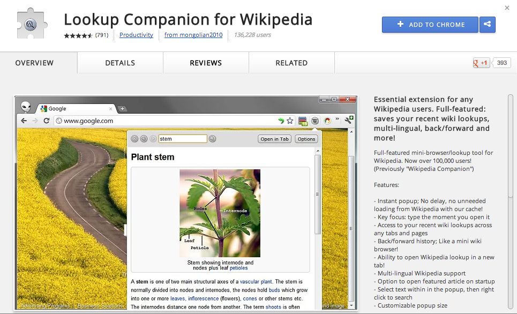
Task: Click the alien avatar icon in screenshot
Action: pyautogui.click(x=25, y=107)
